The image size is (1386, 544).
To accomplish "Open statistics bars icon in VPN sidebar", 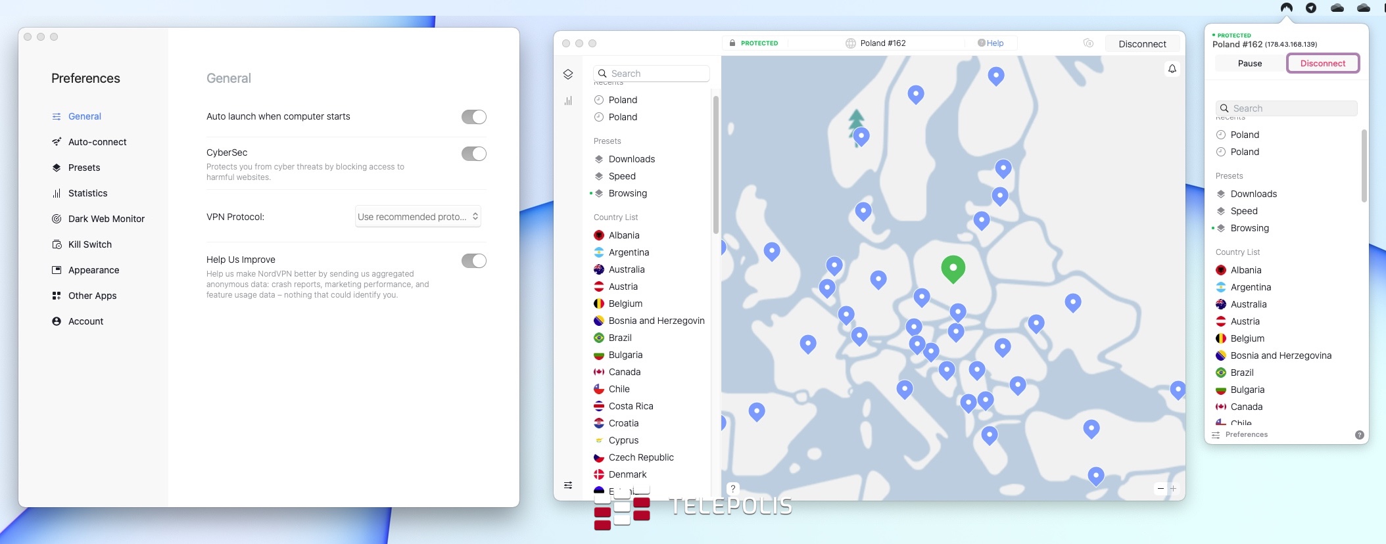I will 568,101.
